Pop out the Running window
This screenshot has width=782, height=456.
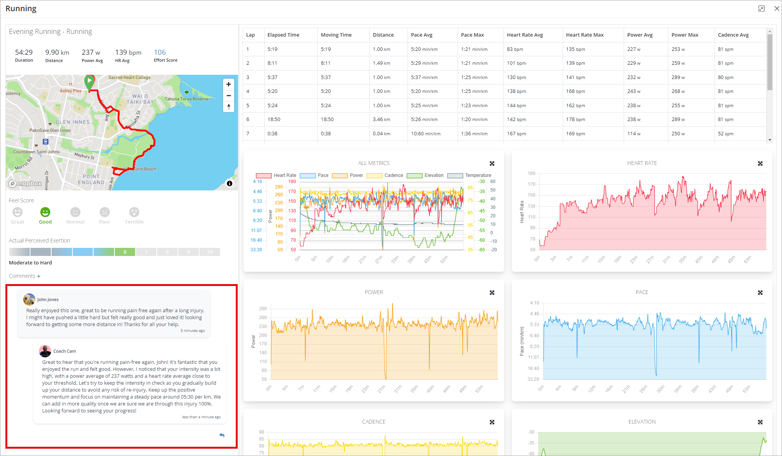coord(761,8)
